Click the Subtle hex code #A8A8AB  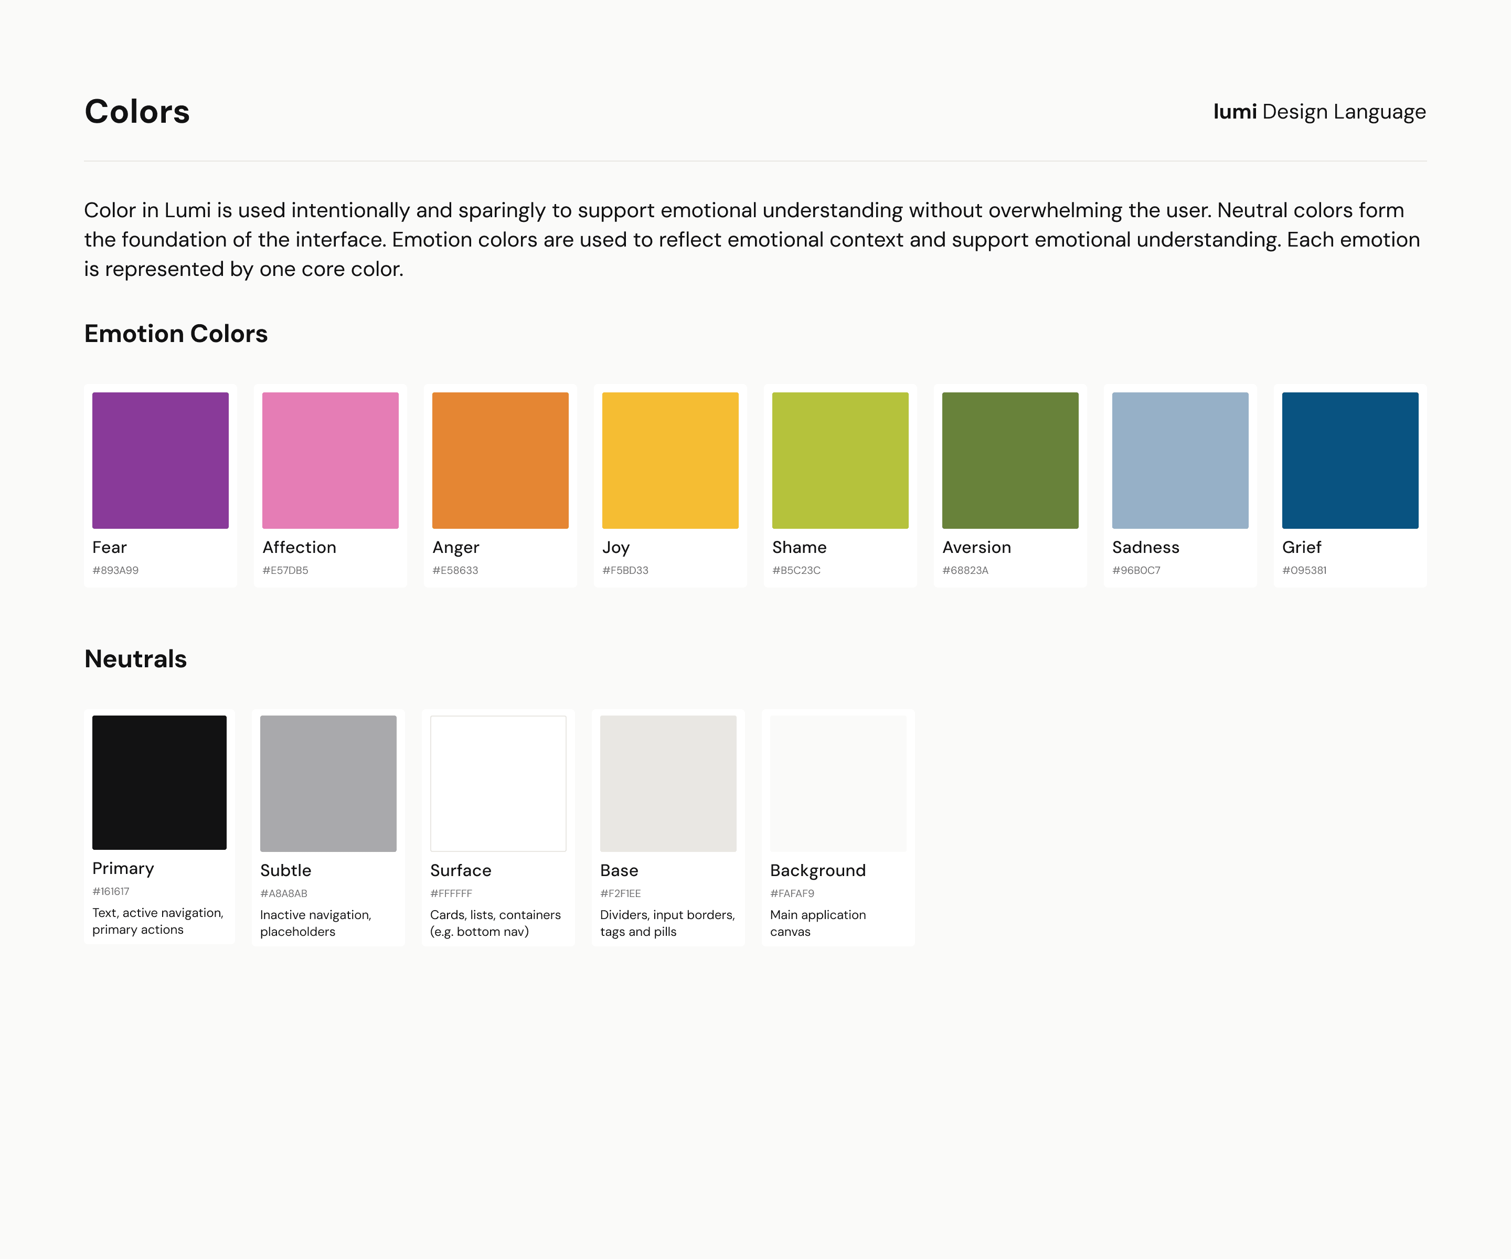coord(283,893)
